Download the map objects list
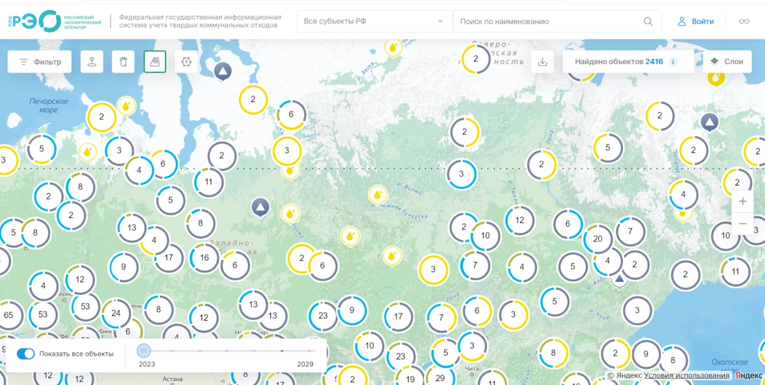This screenshot has width=765, height=385. pyautogui.click(x=543, y=62)
